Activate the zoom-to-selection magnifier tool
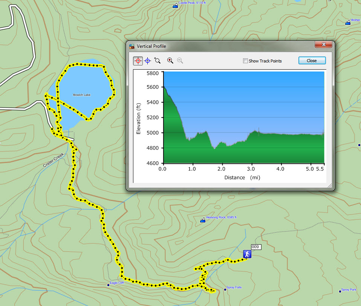This screenshot has width=361, height=306. point(158,61)
